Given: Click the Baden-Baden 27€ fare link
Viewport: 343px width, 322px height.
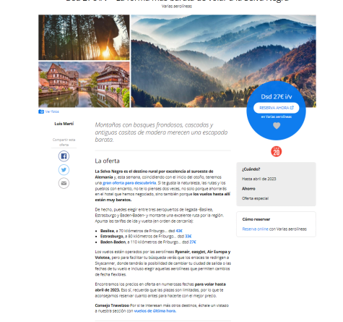Looking at the screenshot, I should coord(193,242).
